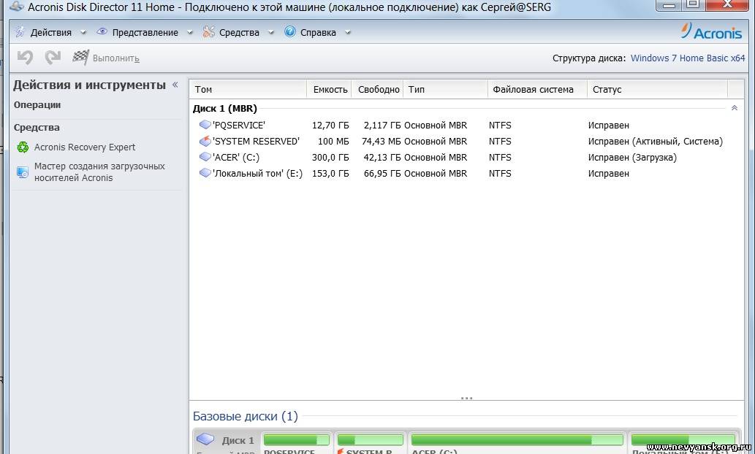This screenshot has height=454, width=755.
Task: Sort by Файловая система column header
Action: [537, 90]
